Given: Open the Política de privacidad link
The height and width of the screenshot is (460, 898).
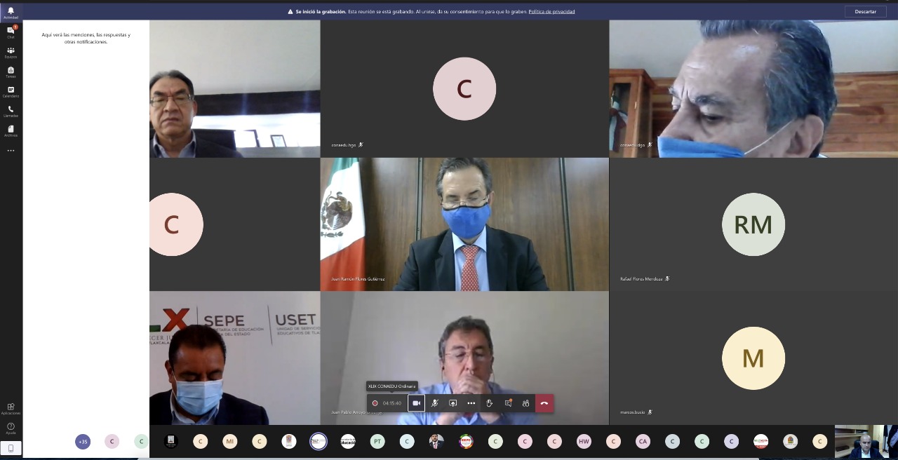Looking at the screenshot, I should pos(551,12).
